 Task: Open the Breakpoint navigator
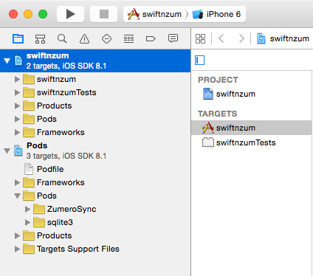(151, 38)
